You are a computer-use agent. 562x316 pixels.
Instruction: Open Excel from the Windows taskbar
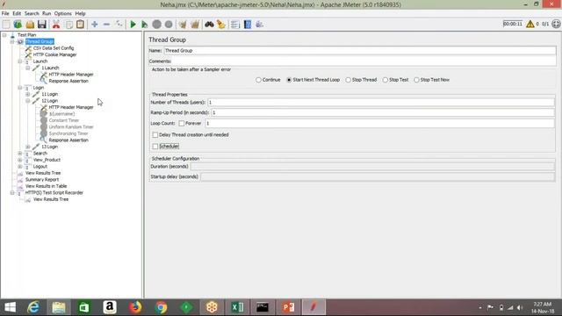pos(237,307)
